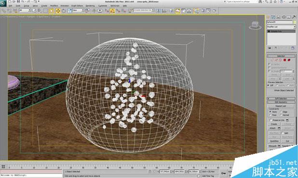Click the Render Production teapot icon

click(x=214, y=11)
